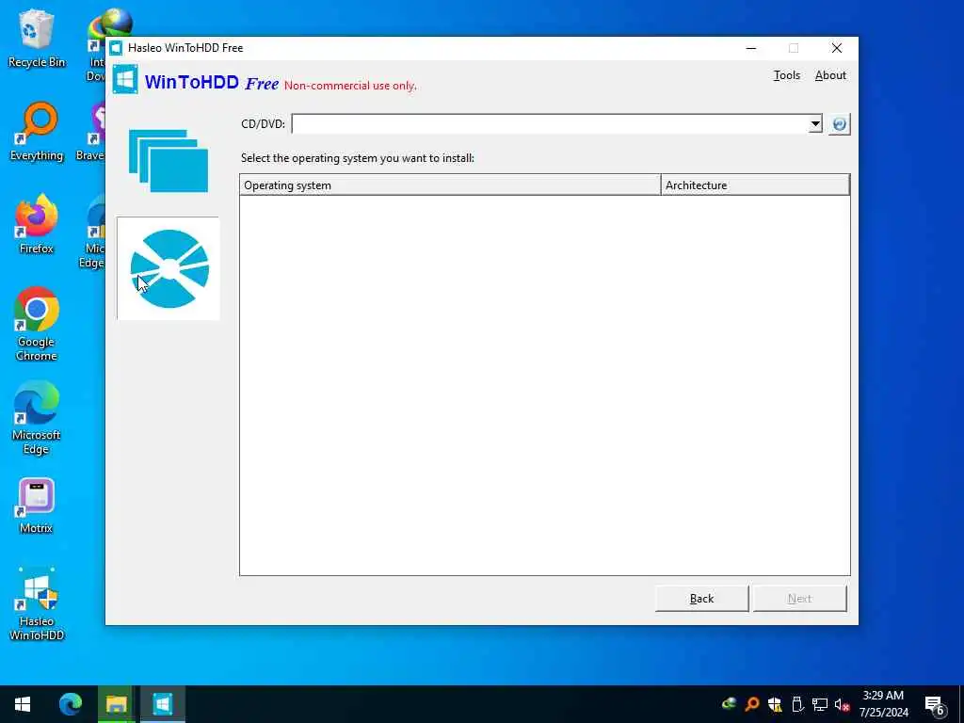Open Microsoft Edge from the taskbar
Screen dimensions: 964x723
click(70, 704)
